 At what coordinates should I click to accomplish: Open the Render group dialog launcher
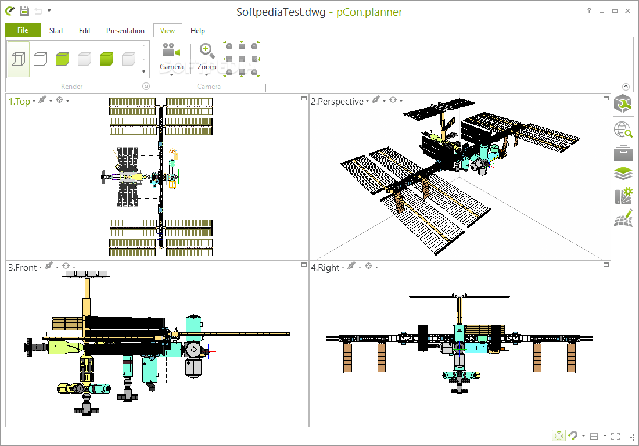(146, 87)
